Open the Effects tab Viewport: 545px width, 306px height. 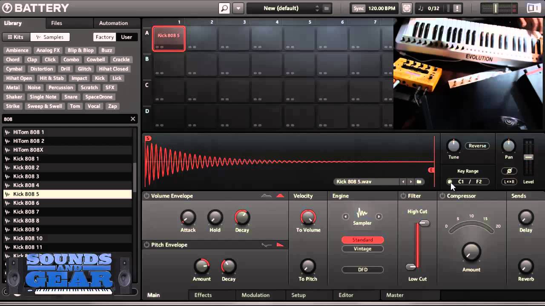point(203,295)
